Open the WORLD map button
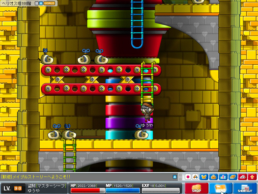This screenshot has width=258, height=194. click(x=49, y=3)
